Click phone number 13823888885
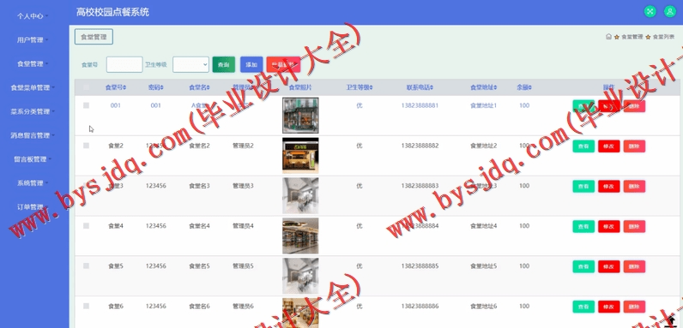 pos(420,265)
